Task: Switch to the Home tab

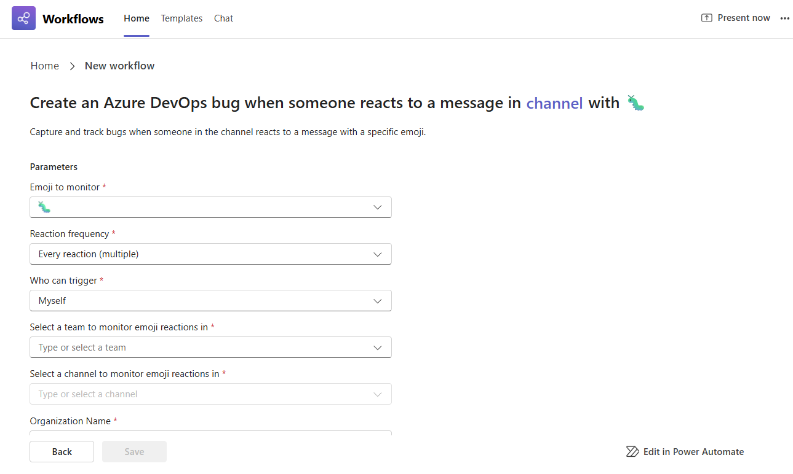Action: coord(137,18)
